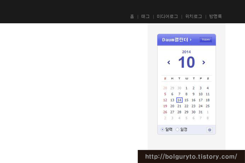The width and height of the screenshot is (245, 163).
Task: Select the 달력 radio button
Action: (163, 129)
